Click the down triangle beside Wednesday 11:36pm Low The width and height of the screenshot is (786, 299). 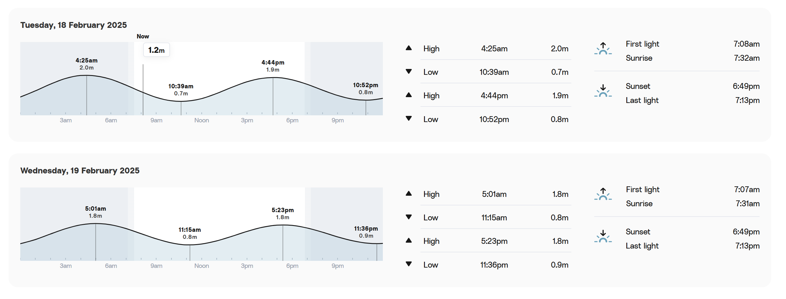point(408,264)
